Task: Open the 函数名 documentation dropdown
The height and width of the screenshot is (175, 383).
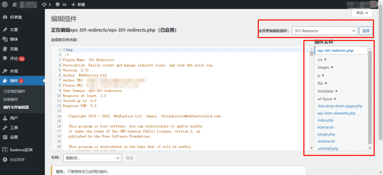Action: (x=92, y=158)
